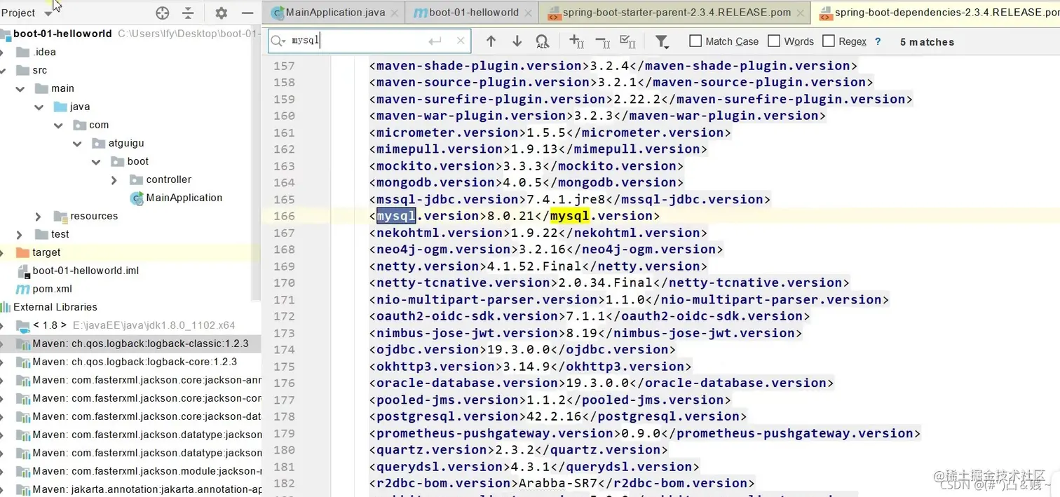
Task: Select Maven logback-classic:1.2.3 library
Action: click(140, 343)
